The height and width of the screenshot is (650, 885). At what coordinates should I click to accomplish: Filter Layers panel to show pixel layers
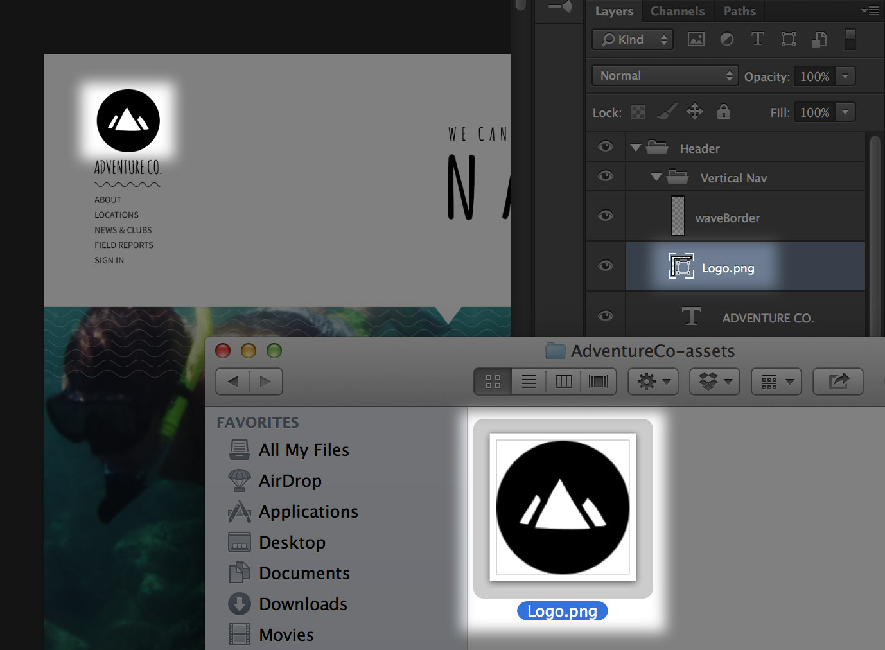[696, 39]
